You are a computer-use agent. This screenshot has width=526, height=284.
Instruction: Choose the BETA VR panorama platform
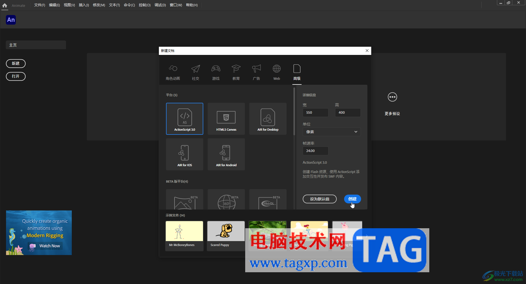coord(185,199)
